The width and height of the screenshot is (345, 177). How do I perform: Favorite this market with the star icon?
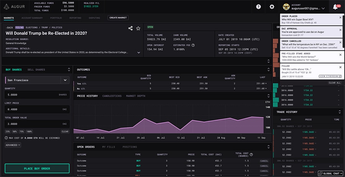click(x=138, y=28)
